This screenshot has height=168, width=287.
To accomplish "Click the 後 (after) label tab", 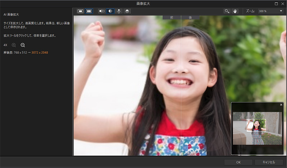I will 190,17.
